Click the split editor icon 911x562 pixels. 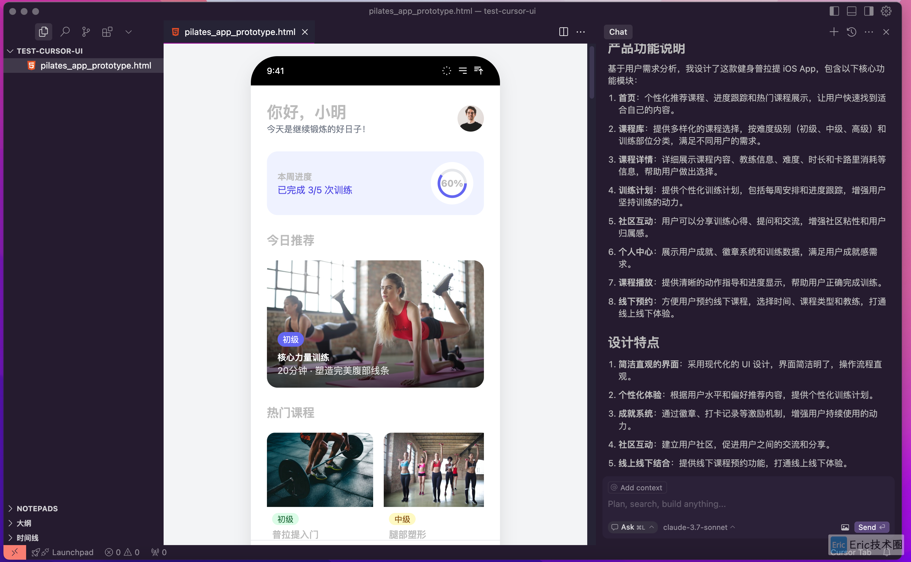pos(563,32)
